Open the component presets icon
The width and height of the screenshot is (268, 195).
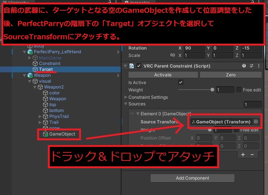pyautogui.click(x=251, y=66)
